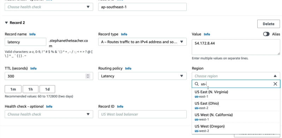Select US East (N. Virginia) region
Viewport: 282px width, 138px height.
coord(236,94)
